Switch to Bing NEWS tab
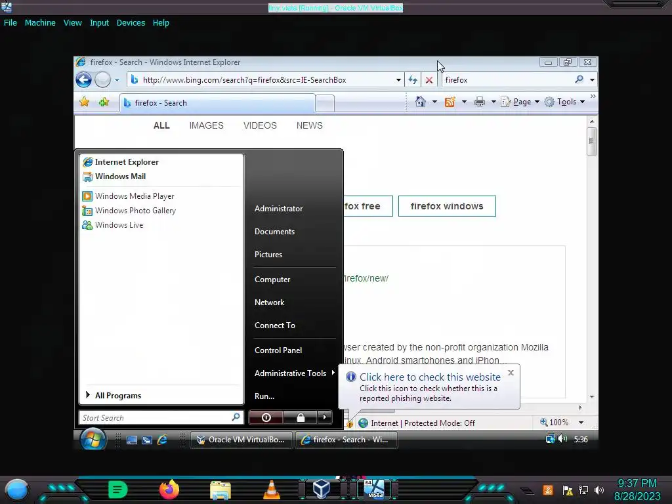672x504 pixels. 310,125
